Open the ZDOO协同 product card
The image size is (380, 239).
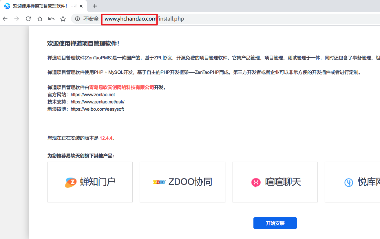point(182,182)
